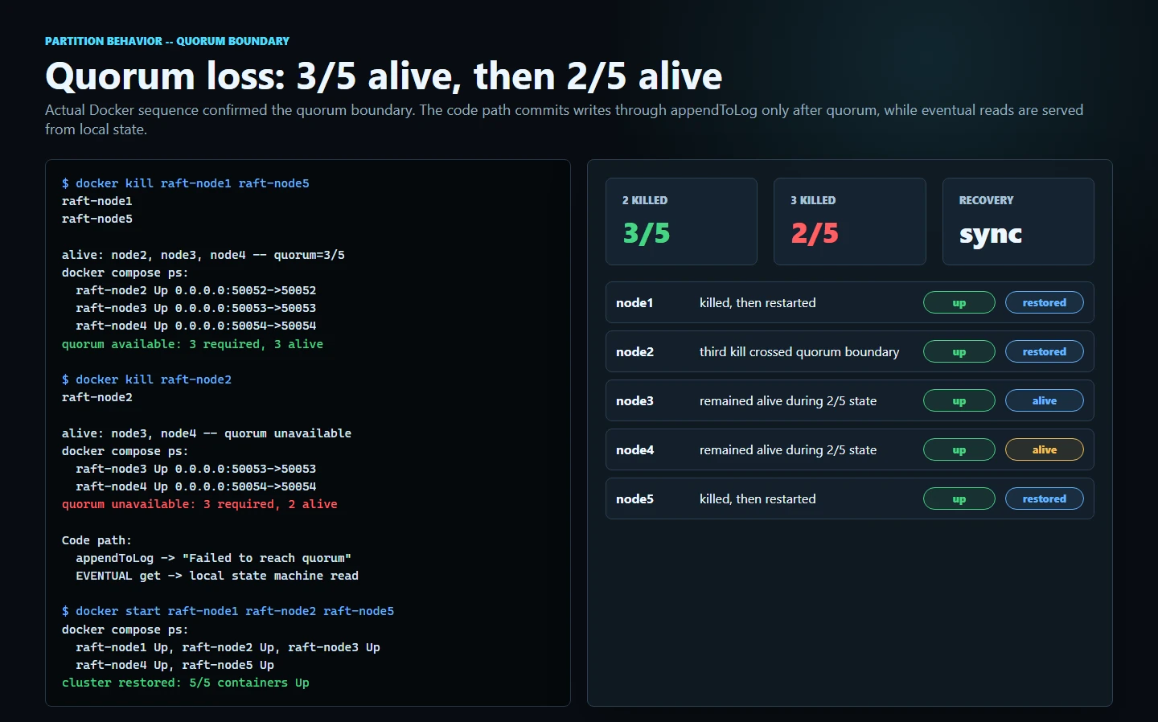Click the "3 KILLED" 2/5 stat card
This screenshot has height=722, width=1158.
[850, 221]
